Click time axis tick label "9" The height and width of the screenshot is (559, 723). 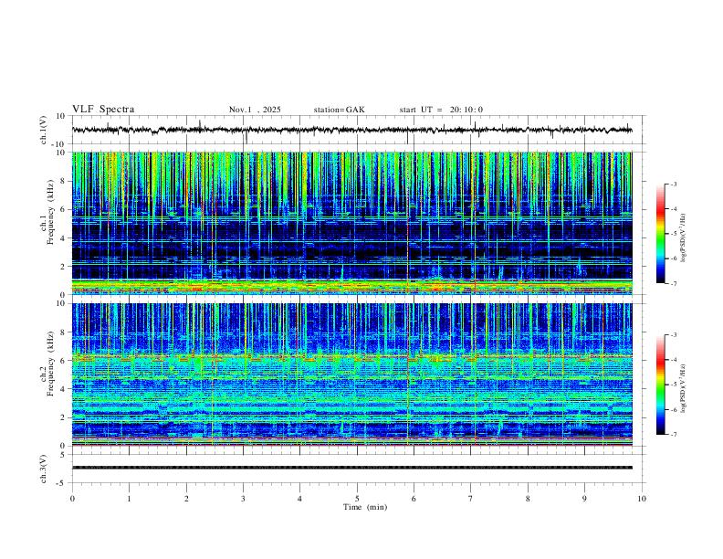(x=584, y=499)
